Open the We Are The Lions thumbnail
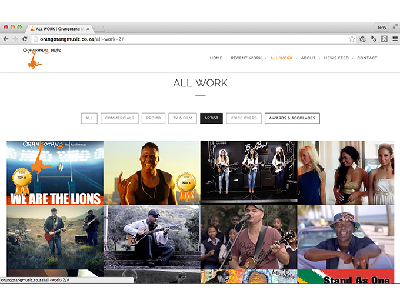 [55, 173]
